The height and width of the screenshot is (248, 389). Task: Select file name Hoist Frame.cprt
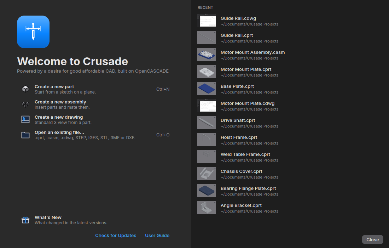coord(239,137)
